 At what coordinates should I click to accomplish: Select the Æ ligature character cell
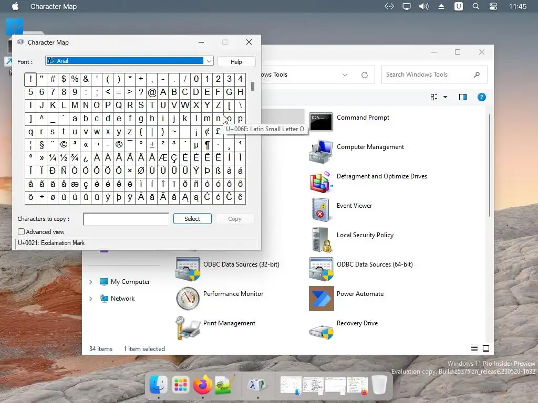pos(163,157)
